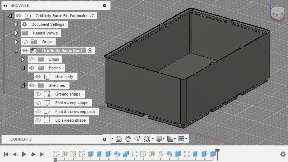The height and width of the screenshot is (162, 288).
Task: Expand the Named Views node
Action: [16, 33]
